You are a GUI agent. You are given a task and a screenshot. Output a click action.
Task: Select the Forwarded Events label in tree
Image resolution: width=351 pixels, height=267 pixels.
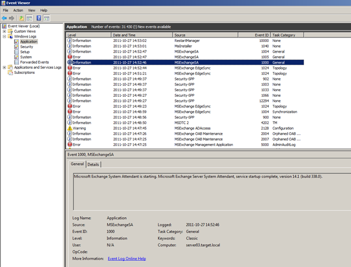click(35, 62)
